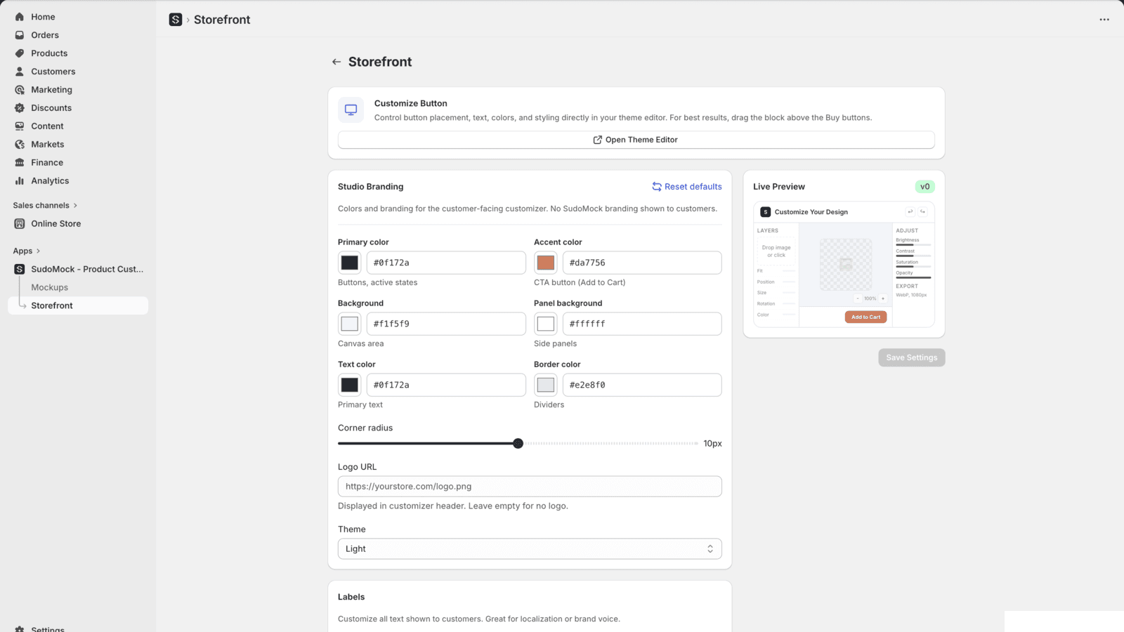Select Mockups under SudoMock
The height and width of the screenshot is (632, 1124).
pyautogui.click(x=49, y=287)
